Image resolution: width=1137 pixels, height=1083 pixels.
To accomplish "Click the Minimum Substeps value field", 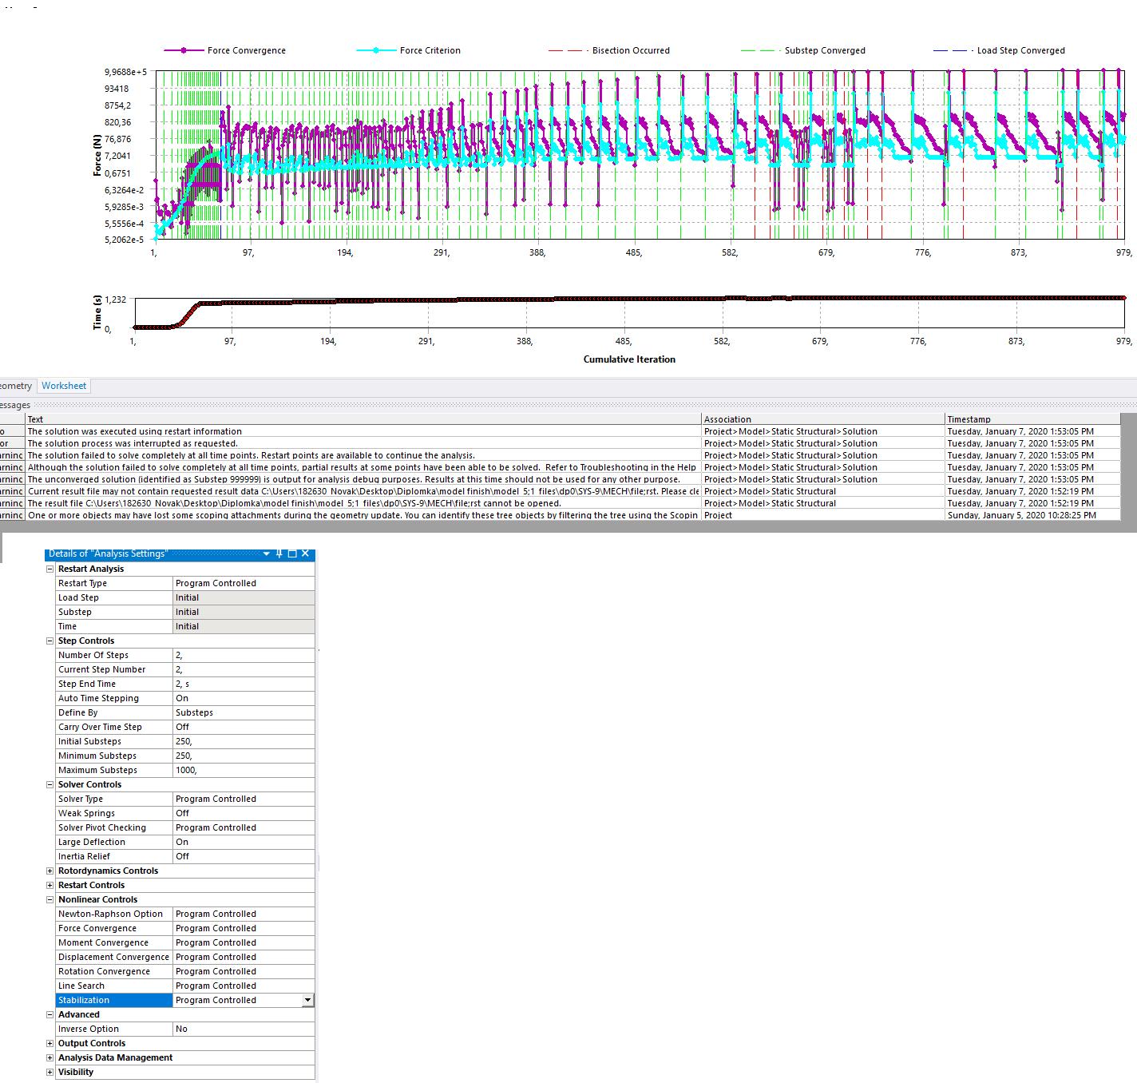I will (244, 756).
